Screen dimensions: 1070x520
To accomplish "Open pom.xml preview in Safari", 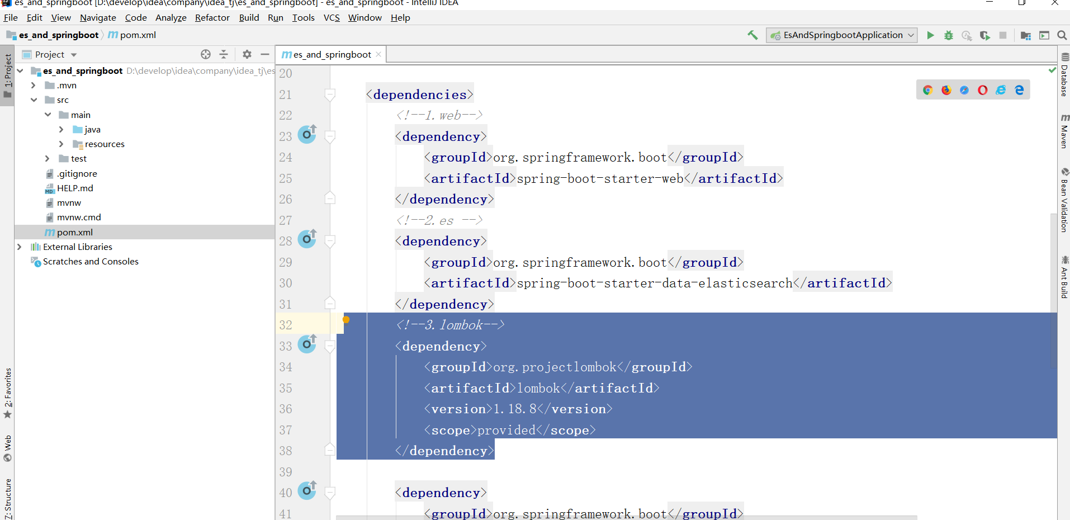I will (964, 90).
